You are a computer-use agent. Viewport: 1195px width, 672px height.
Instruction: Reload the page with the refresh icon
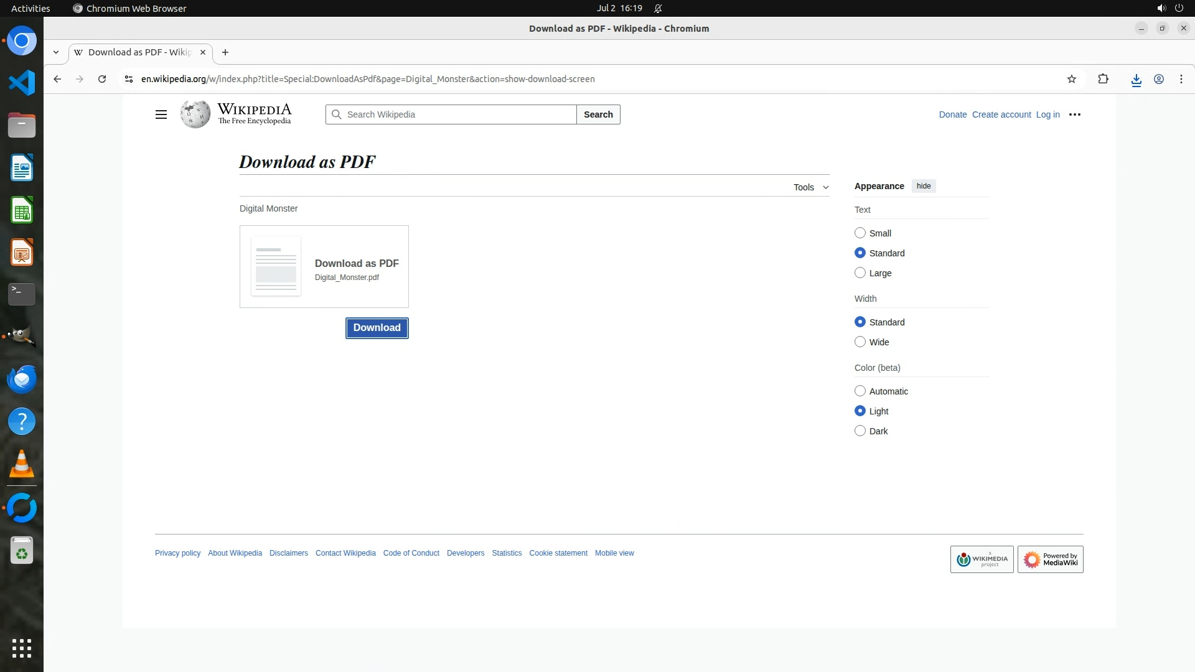click(x=102, y=79)
